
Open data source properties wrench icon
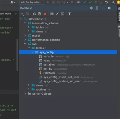pos(40,14)
